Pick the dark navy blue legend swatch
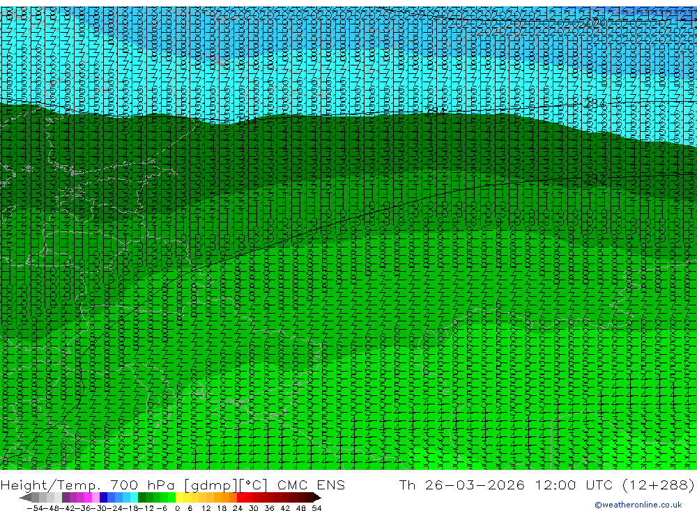The image size is (697, 511). click(104, 497)
